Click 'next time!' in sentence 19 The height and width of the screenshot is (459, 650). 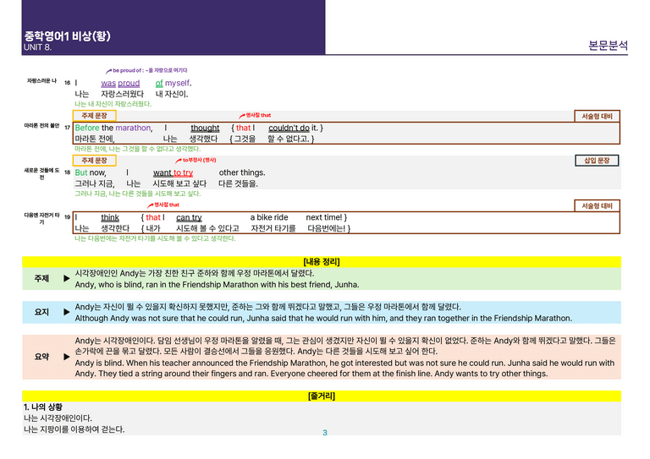click(324, 217)
